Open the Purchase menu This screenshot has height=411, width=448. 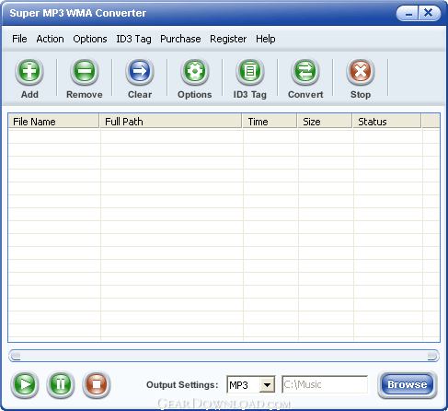click(x=180, y=39)
